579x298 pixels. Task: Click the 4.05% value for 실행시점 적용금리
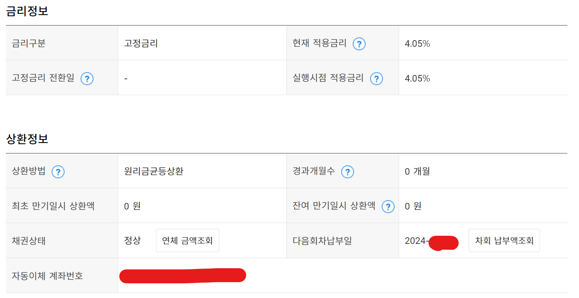tap(417, 78)
